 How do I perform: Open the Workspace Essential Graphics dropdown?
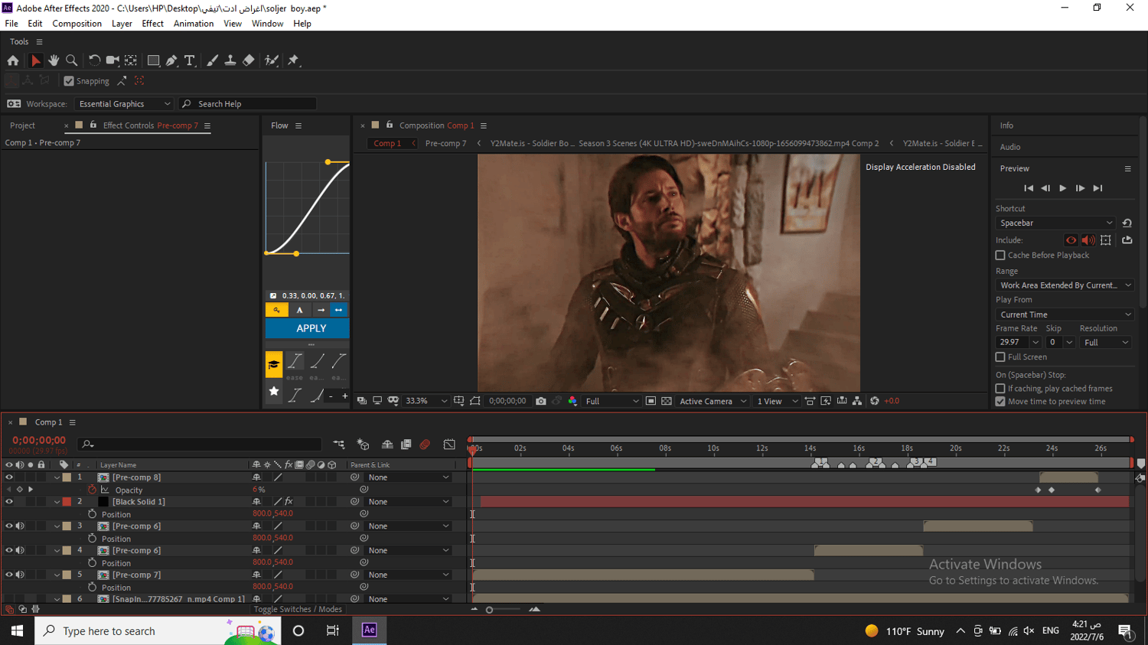pyautogui.click(x=125, y=104)
